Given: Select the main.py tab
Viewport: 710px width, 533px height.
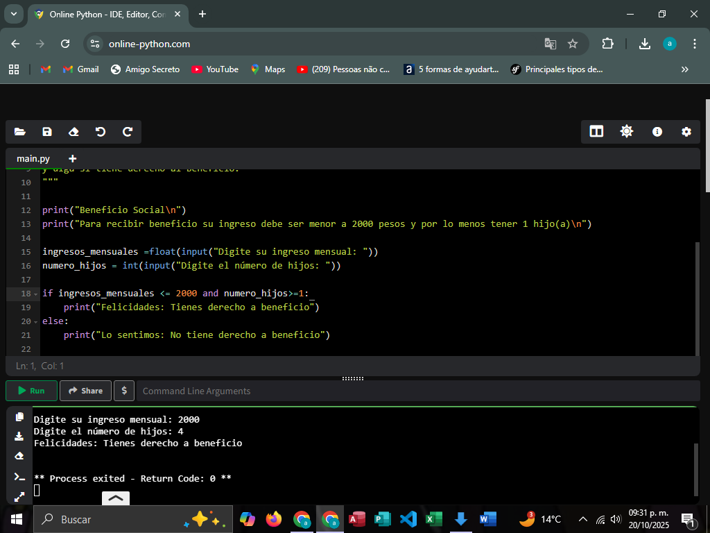Looking at the screenshot, I should pyautogui.click(x=33, y=158).
